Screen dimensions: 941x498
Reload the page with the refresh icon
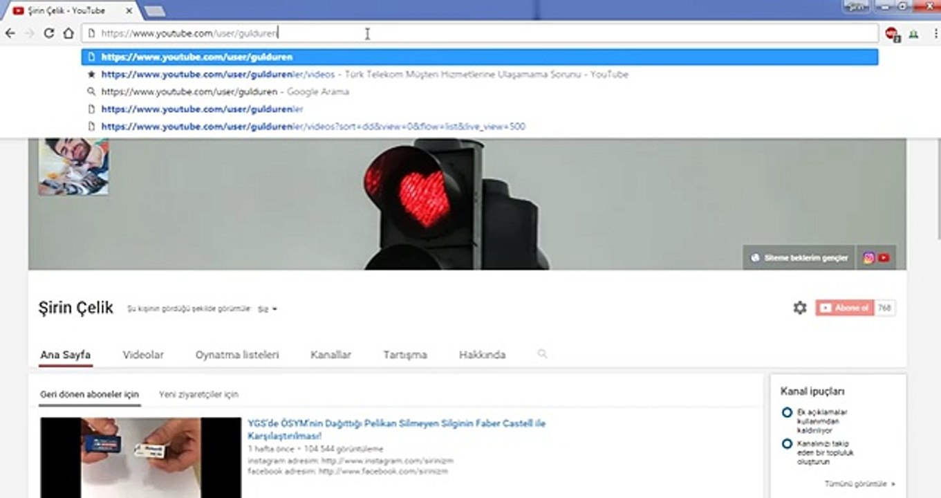(x=48, y=33)
